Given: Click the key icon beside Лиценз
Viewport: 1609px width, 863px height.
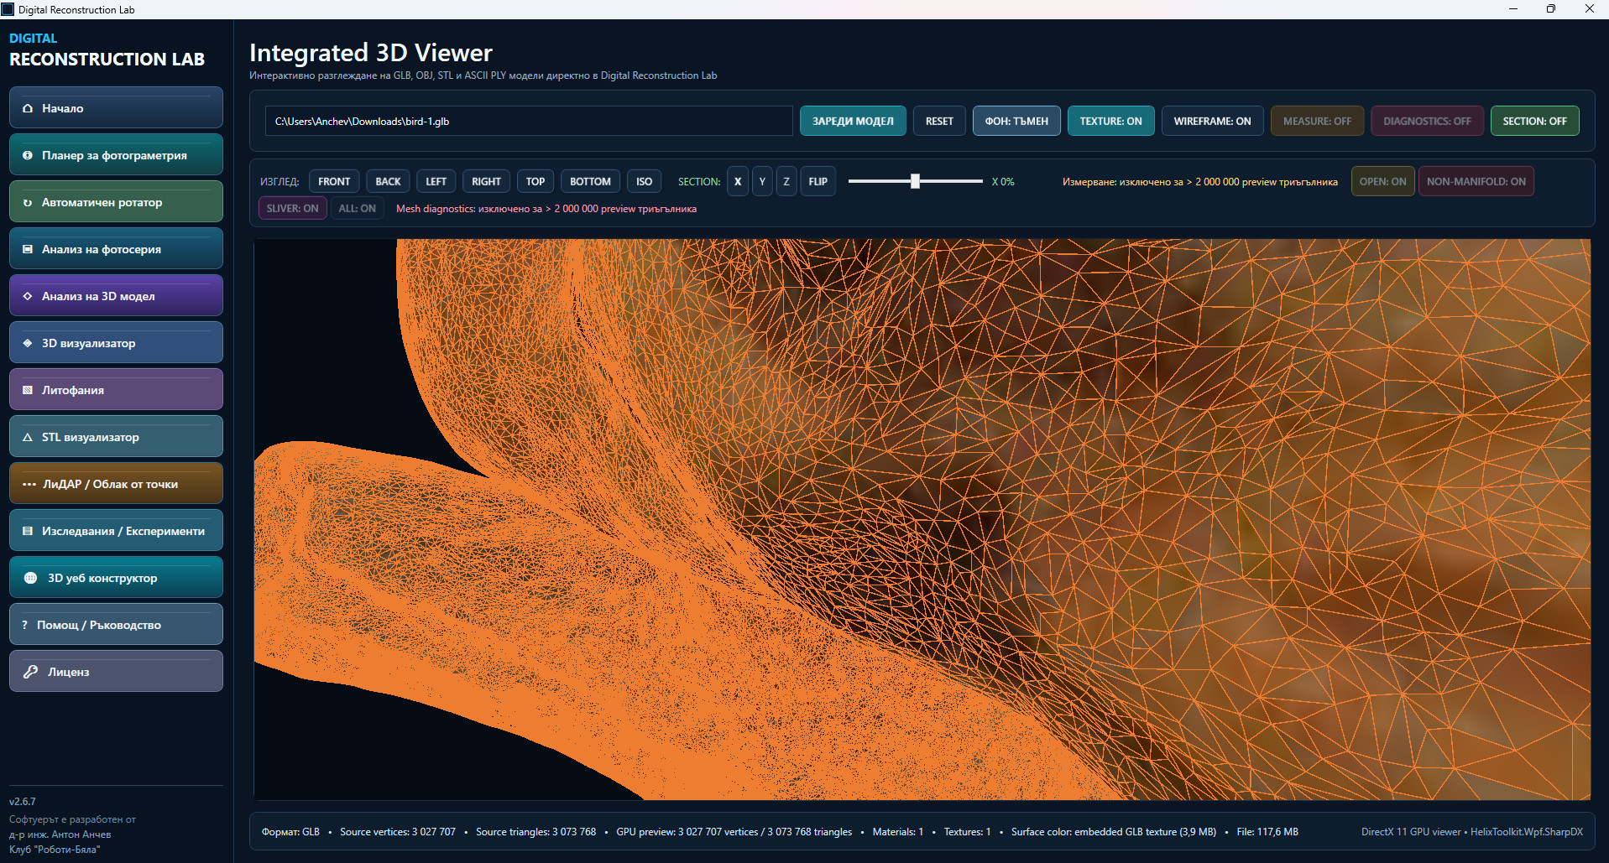Looking at the screenshot, I should [31, 672].
